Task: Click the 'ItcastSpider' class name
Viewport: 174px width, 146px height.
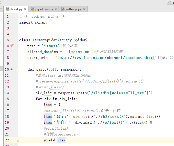Action: coord(45,40)
